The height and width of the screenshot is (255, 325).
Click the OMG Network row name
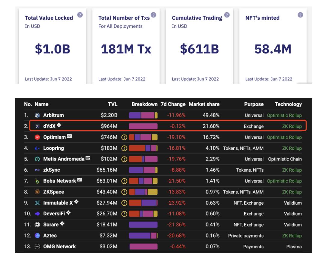59,247
